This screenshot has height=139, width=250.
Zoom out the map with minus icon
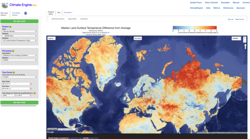(x=245, y=41)
